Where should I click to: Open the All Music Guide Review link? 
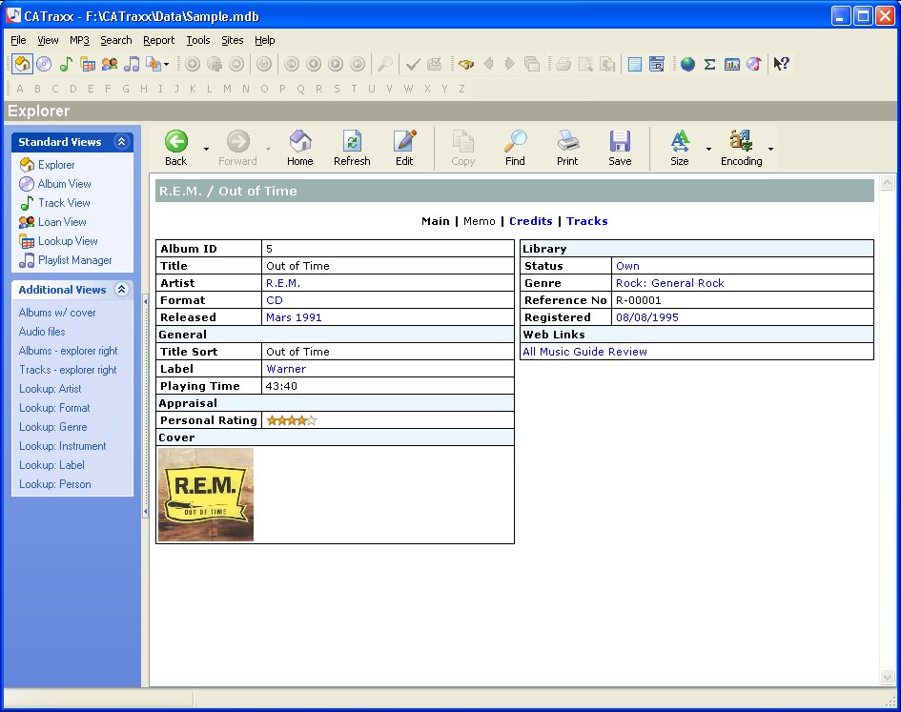tap(584, 352)
